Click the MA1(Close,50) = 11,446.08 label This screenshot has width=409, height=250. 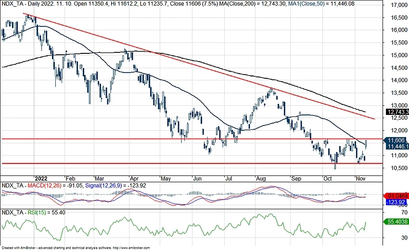pyautogui.click(x=321, y=4)
